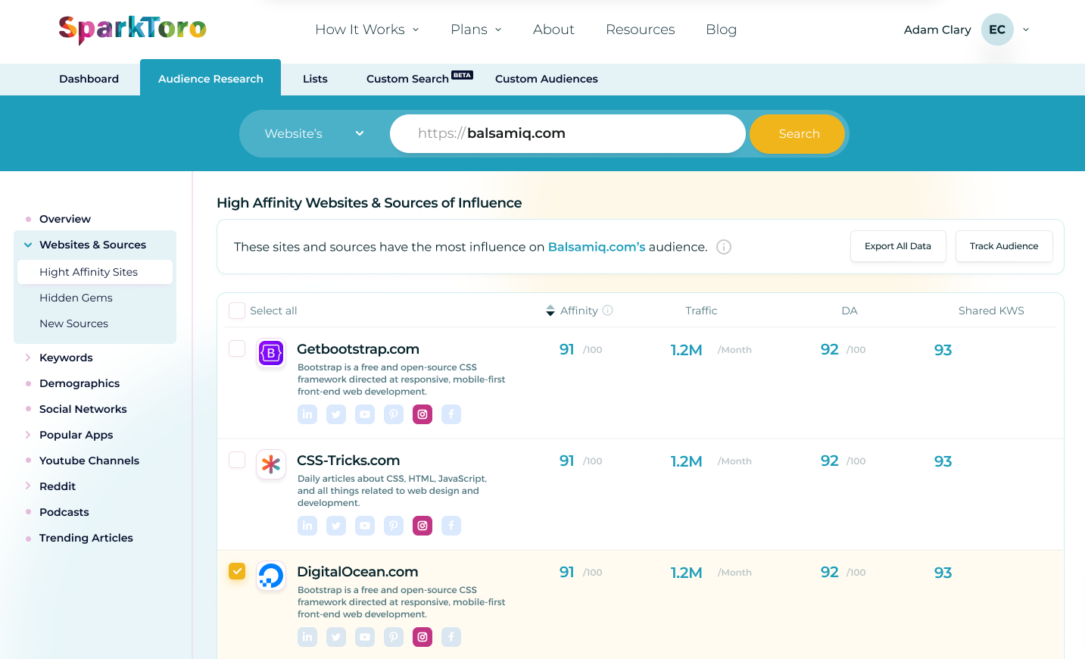Open the Trending Articles sidebar item
This screenshot has width=1085, height=659.
point(86,538)
